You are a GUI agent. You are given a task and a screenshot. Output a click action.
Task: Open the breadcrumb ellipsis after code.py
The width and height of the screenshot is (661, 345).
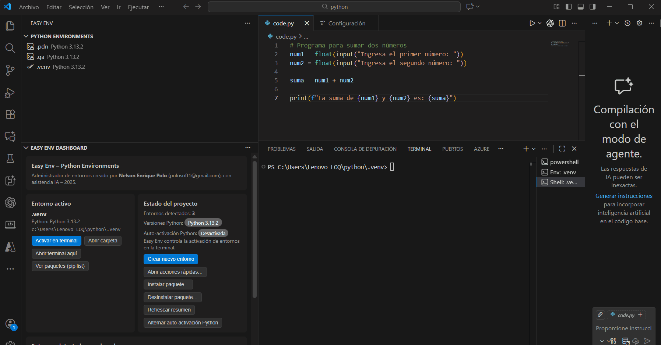point(306,37)
